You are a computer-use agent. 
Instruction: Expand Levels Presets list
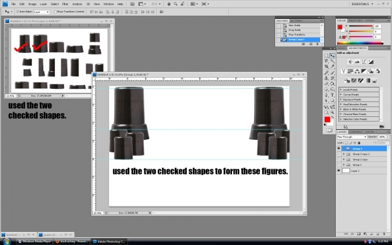coord(341,90)
